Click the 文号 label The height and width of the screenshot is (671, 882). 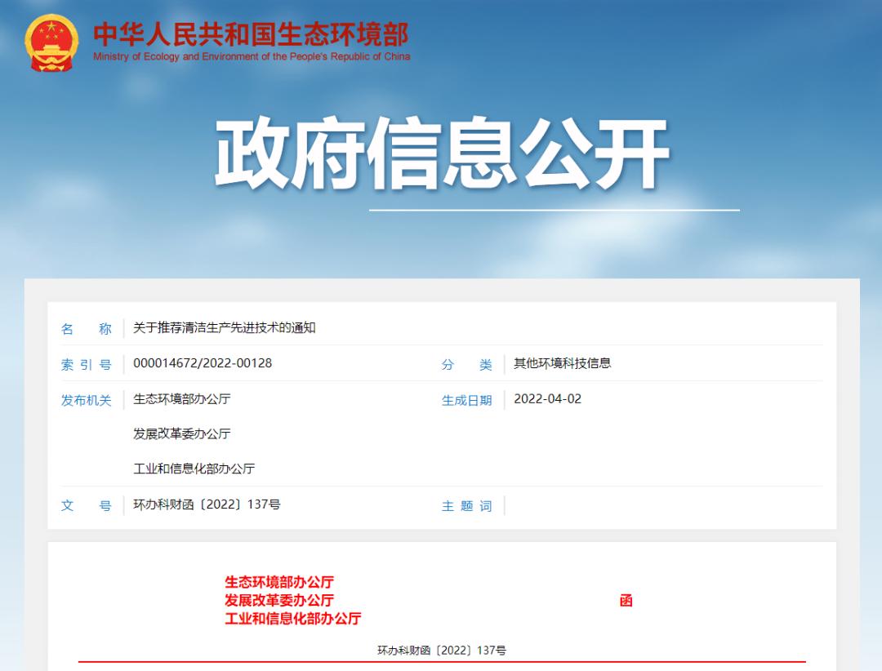pos(86,505)
